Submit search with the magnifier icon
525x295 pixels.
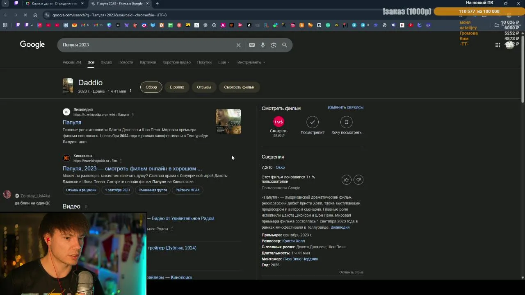pos(285,45)
